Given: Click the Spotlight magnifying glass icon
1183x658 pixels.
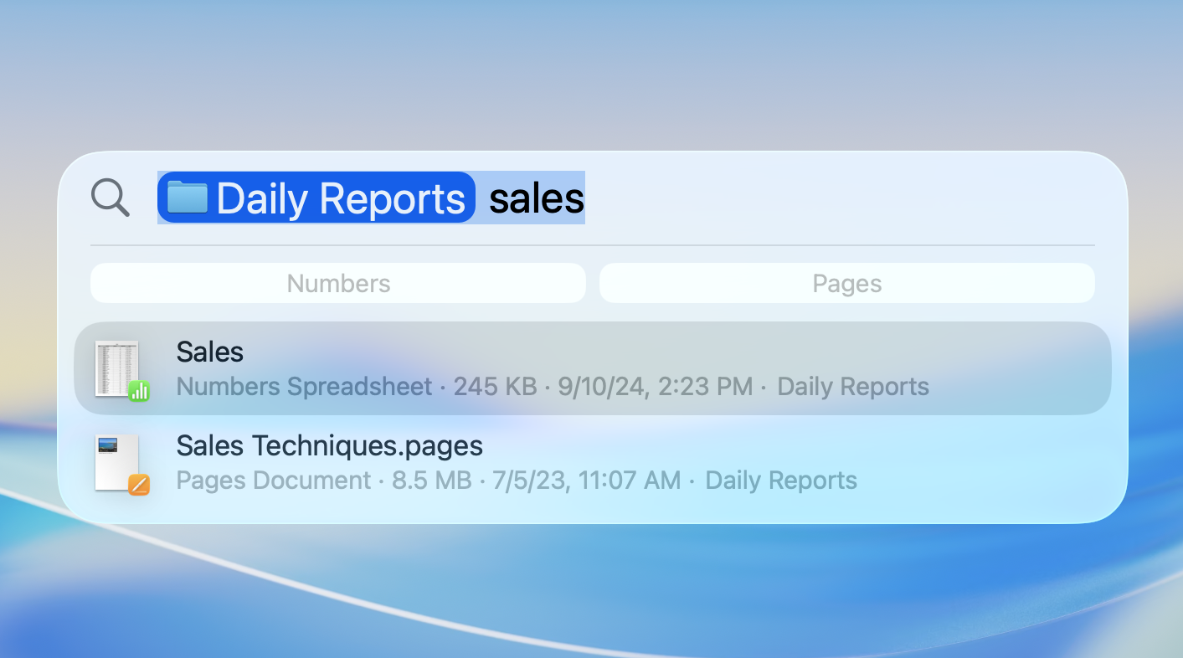Looking at the screenshot, I should coord(111,198).
